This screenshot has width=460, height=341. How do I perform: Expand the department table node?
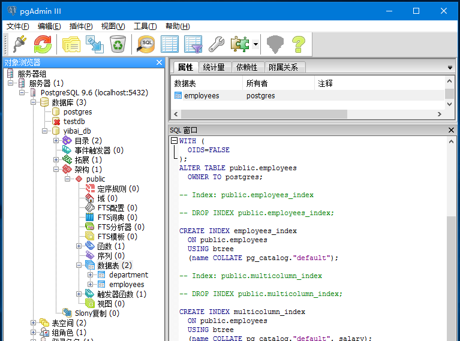(91, 274)
